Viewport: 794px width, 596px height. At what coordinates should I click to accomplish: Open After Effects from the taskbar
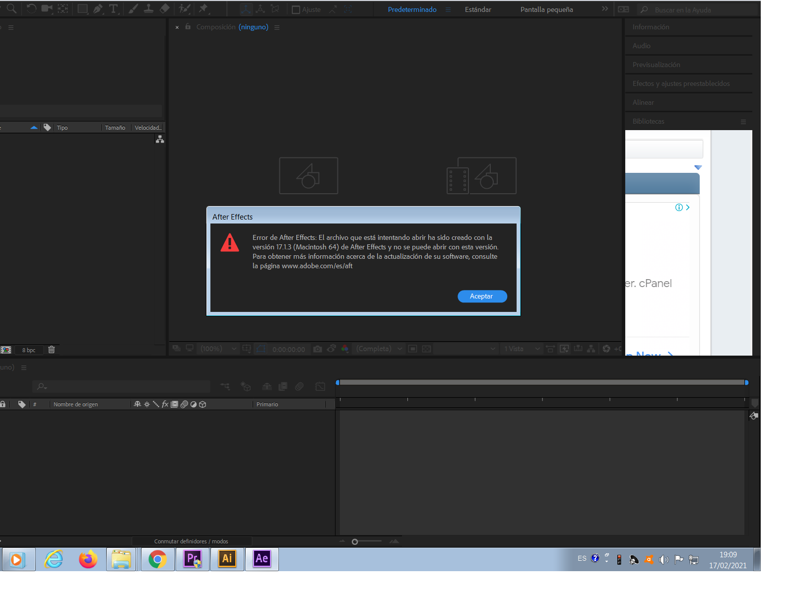click(262, 559)
